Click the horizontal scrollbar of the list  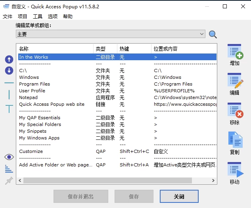click(x=107, y=181)
